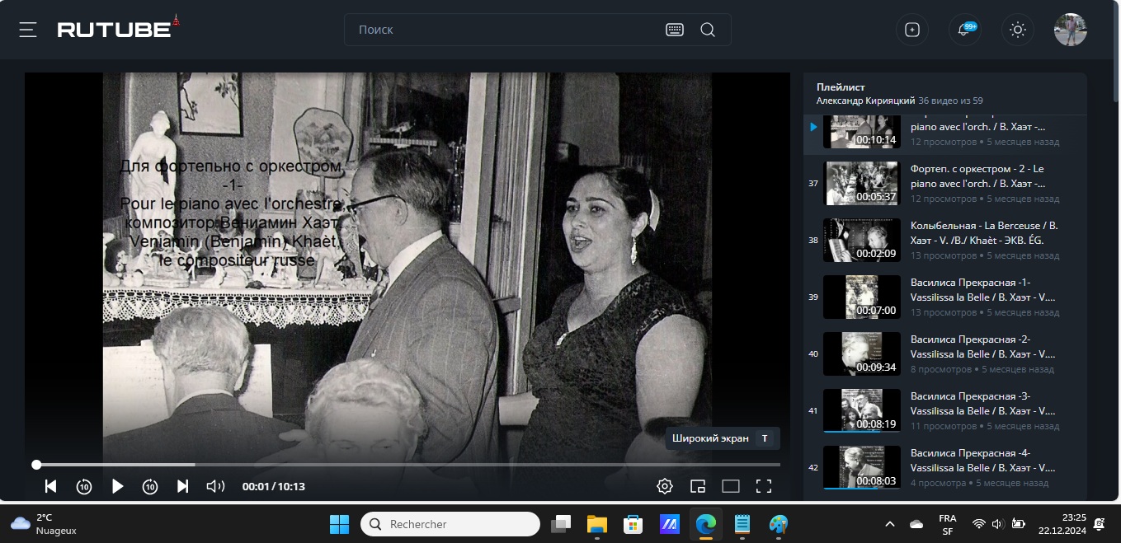
Task: Select Колыбельная - La Berceuse playlist video
Action: 983,232
